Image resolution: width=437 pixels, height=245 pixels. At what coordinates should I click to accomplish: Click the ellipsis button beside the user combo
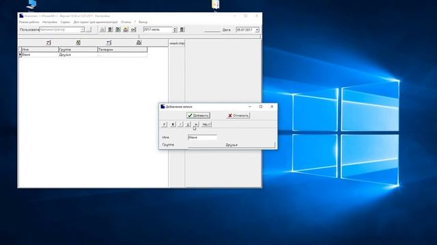(x=88, y=29)
